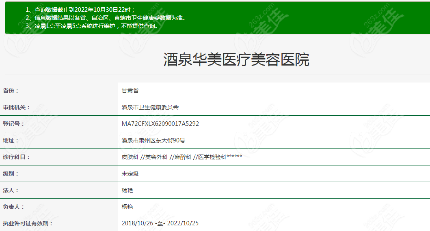
Task: Click the hospital title 酒泉华美医疗美容医院
Action: pyautogui.click(x=236, y=60)
